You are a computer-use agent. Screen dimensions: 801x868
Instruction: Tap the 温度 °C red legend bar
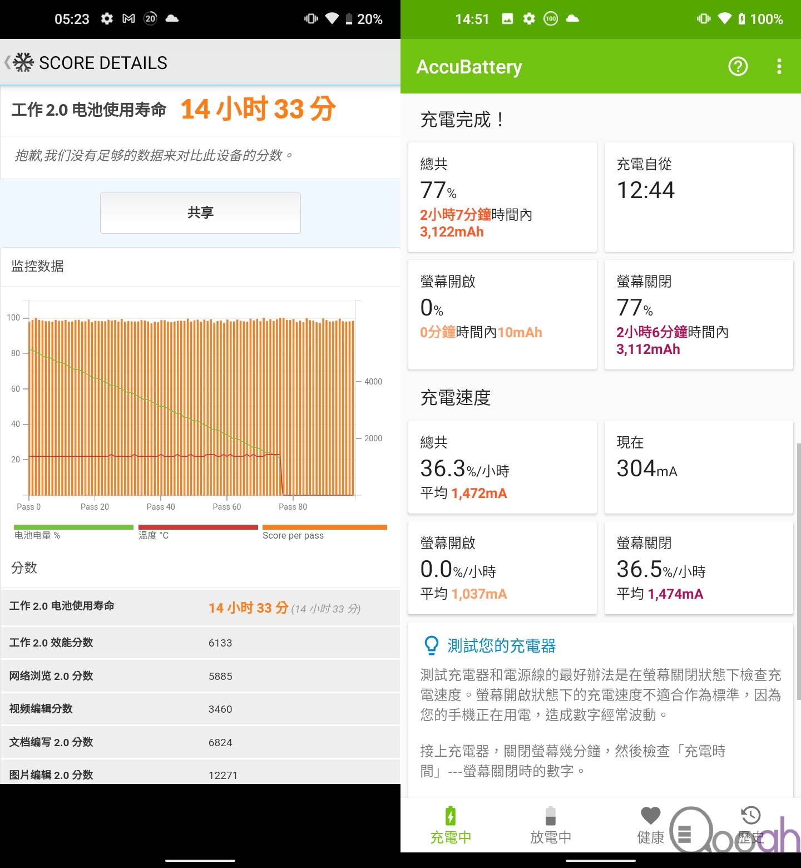(198, 527)
